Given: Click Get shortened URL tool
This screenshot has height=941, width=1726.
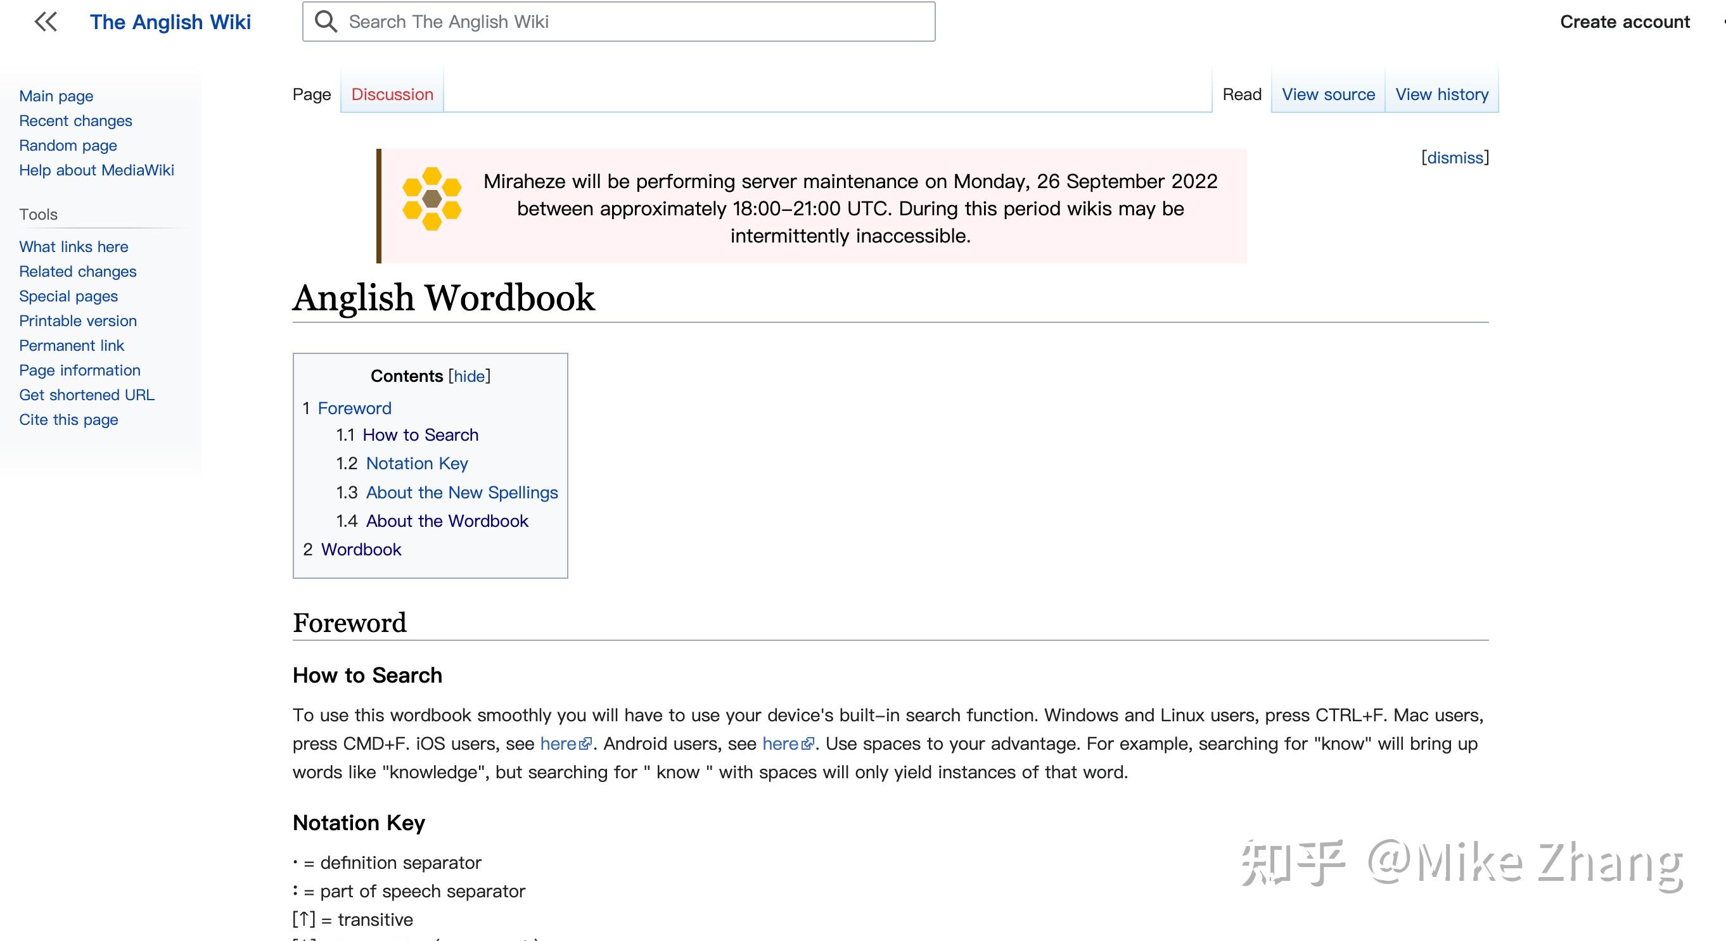Looking at the screenshot, I should [x=86, y=395].
